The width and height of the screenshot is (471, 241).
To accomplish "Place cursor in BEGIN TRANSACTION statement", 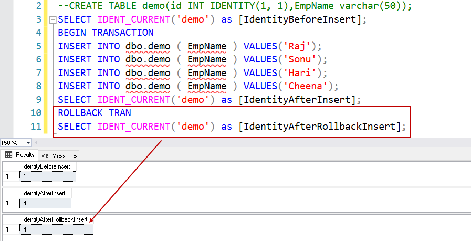I will coord(106,33).
